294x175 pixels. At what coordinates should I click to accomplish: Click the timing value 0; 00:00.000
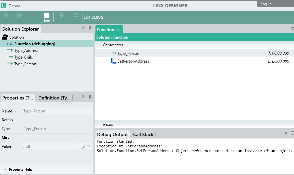pos(278,61)
